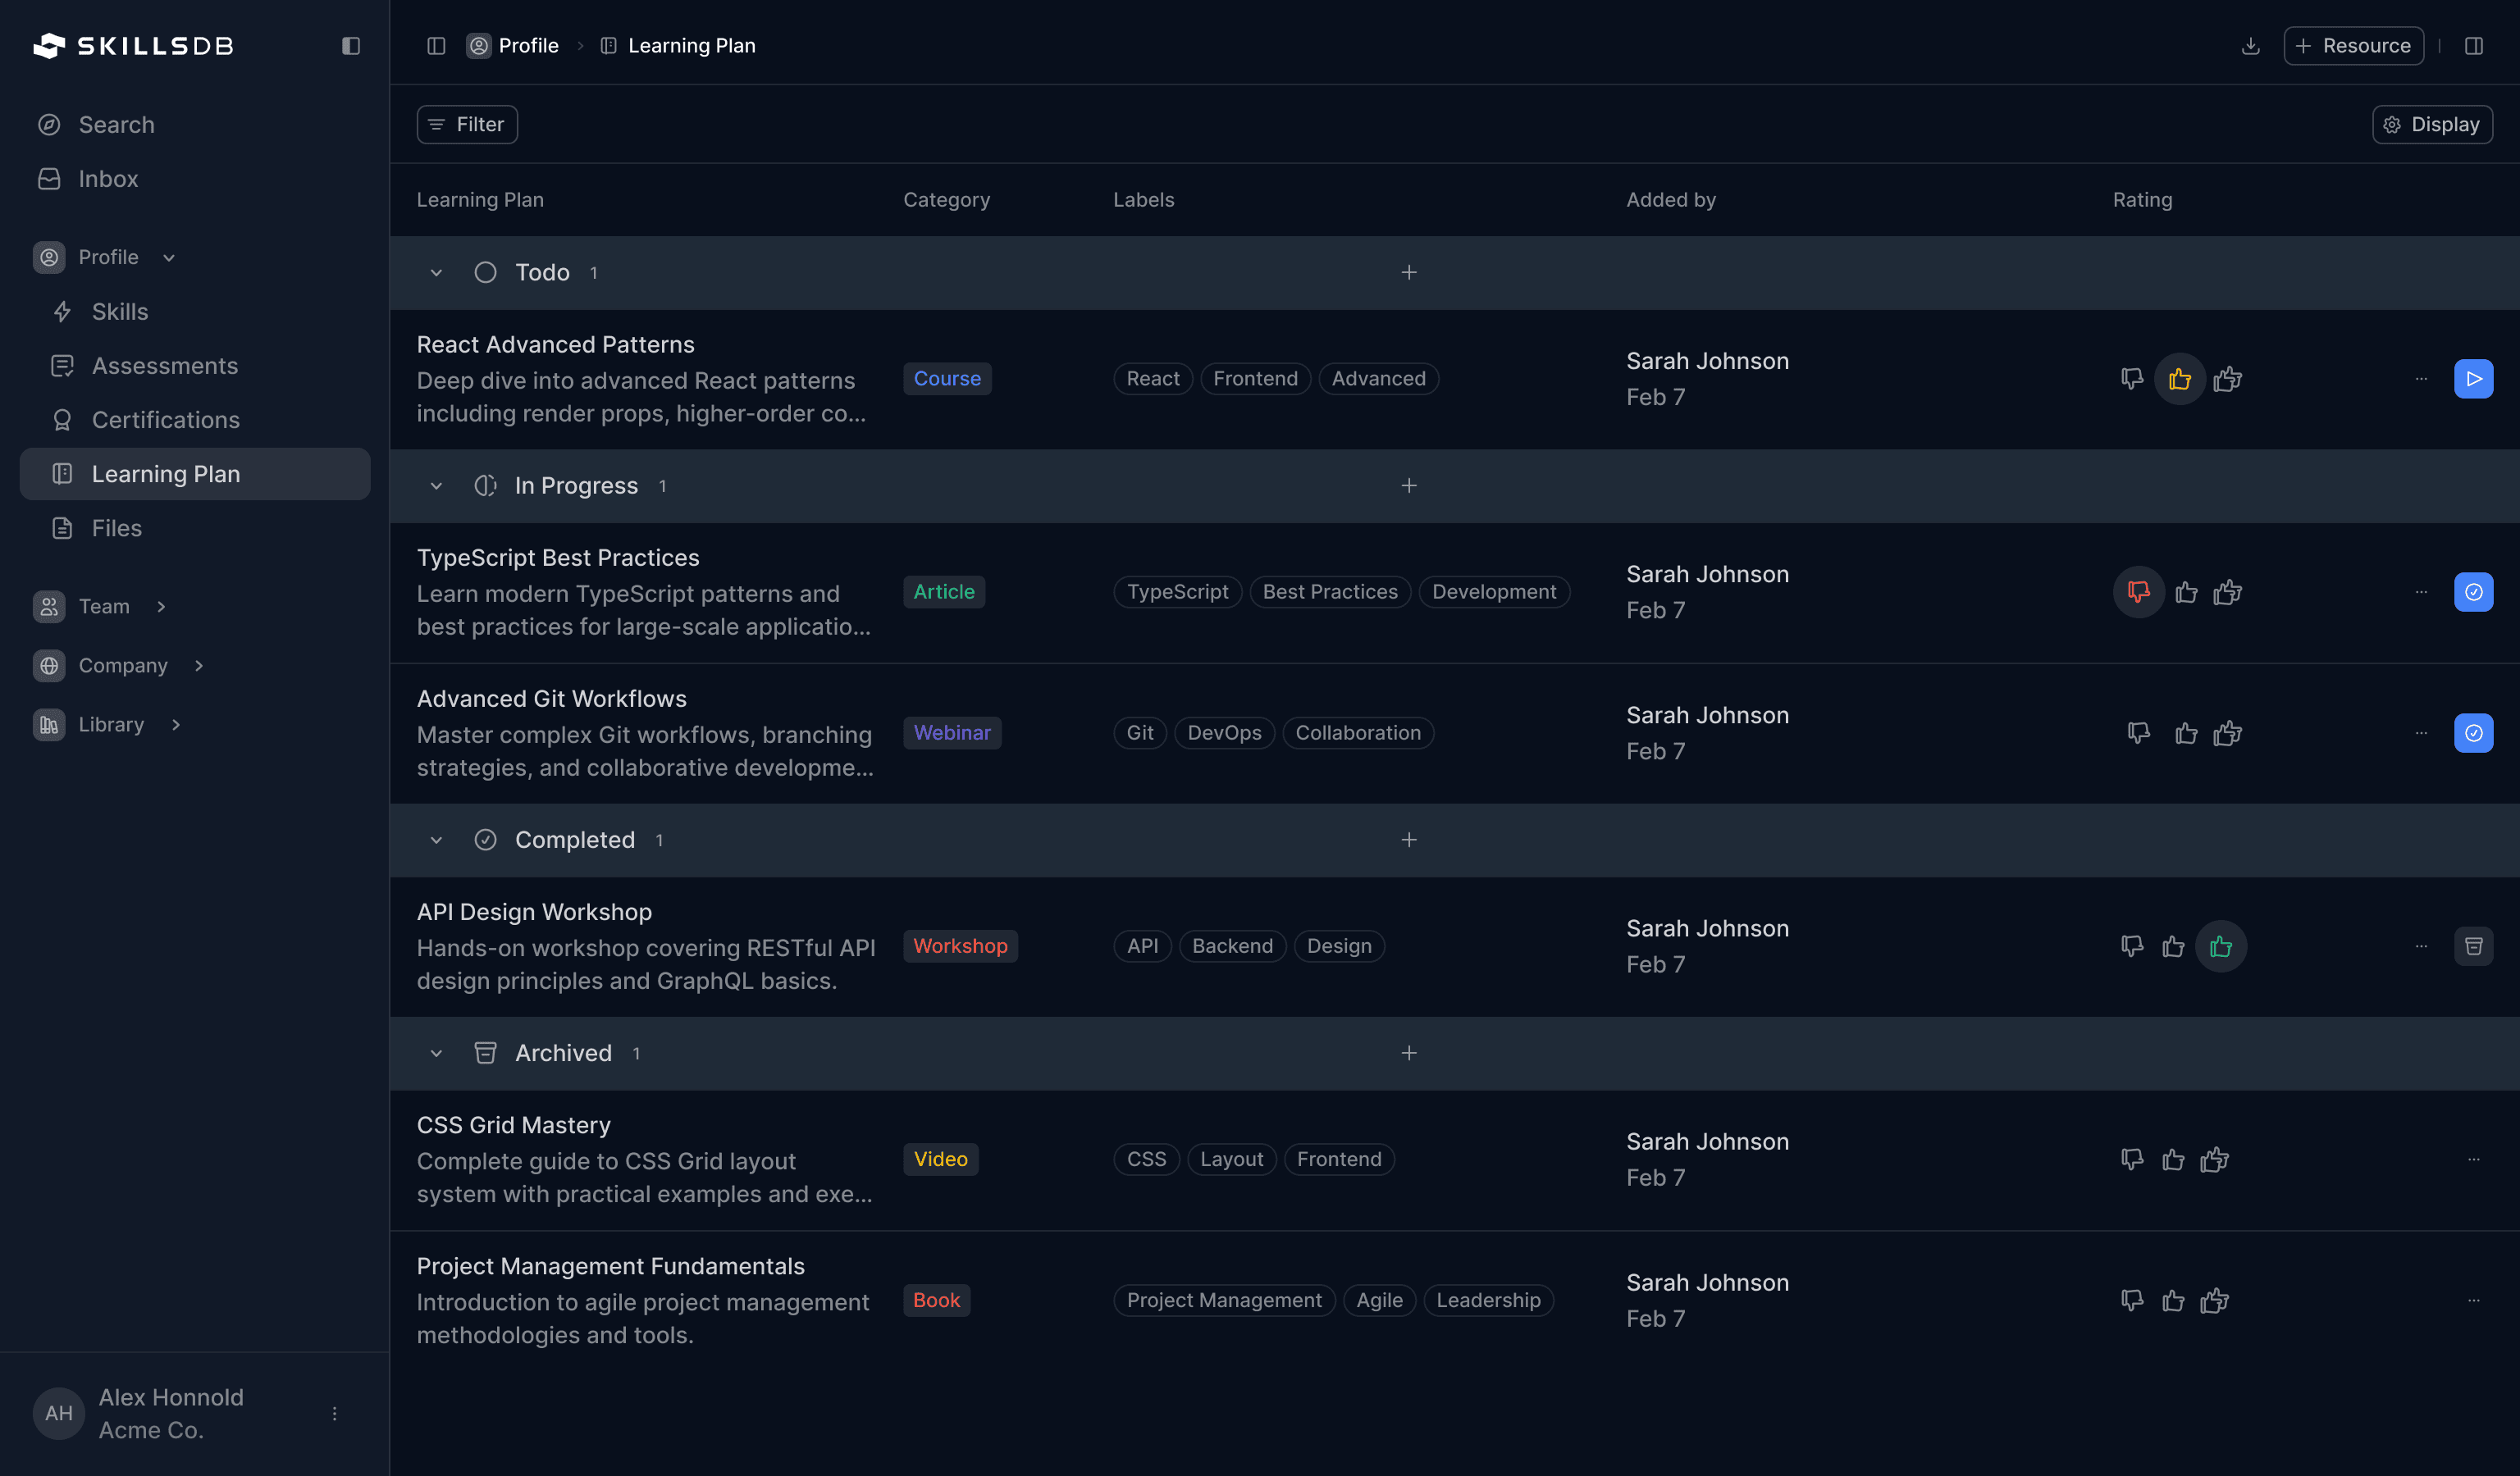Collapse the In Progress group

coord(436,487)
